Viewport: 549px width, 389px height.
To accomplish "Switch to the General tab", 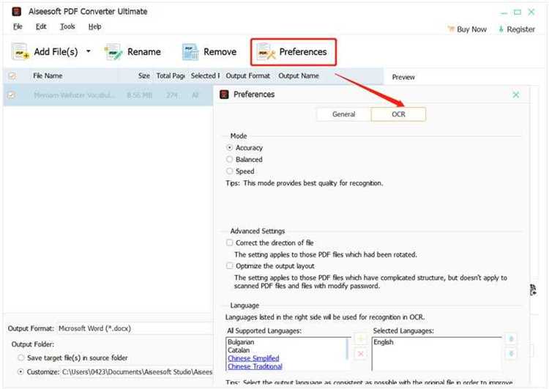I will [343, 114].
